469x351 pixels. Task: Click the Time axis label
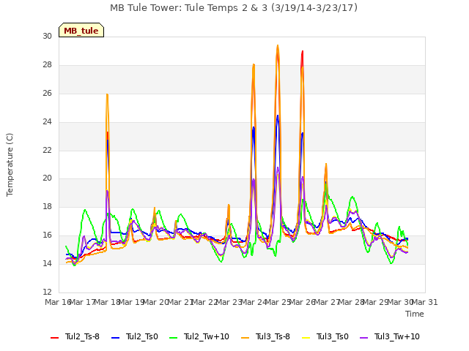[x=415, y=314]
